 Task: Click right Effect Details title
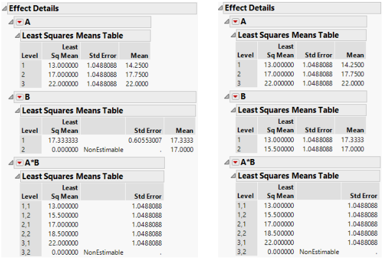pyautogui.click(x=249, y=8)
